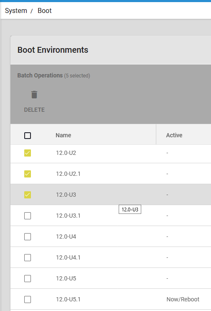The image size is (211, 311).
Task: Uncheck the 12.0-U2 boot environment
Action: pyautogui.click(x=28, y=153)
